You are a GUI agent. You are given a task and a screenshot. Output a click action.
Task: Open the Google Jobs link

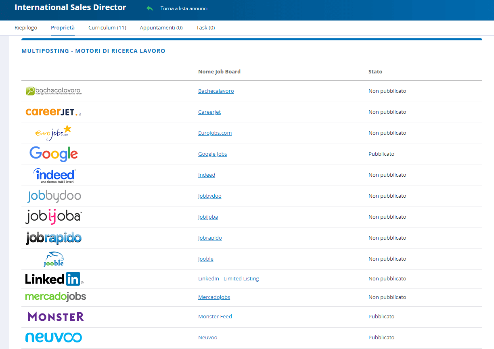point(212,154)
